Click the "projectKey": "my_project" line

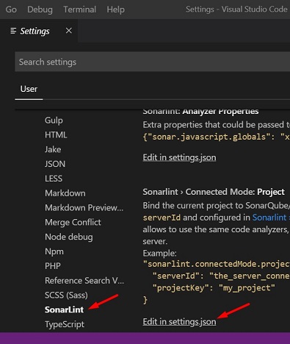coord(214,288)
